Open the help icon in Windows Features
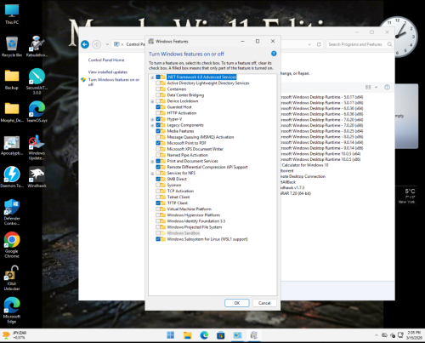Screen dimensions: 425x343 tap(274, 54)
